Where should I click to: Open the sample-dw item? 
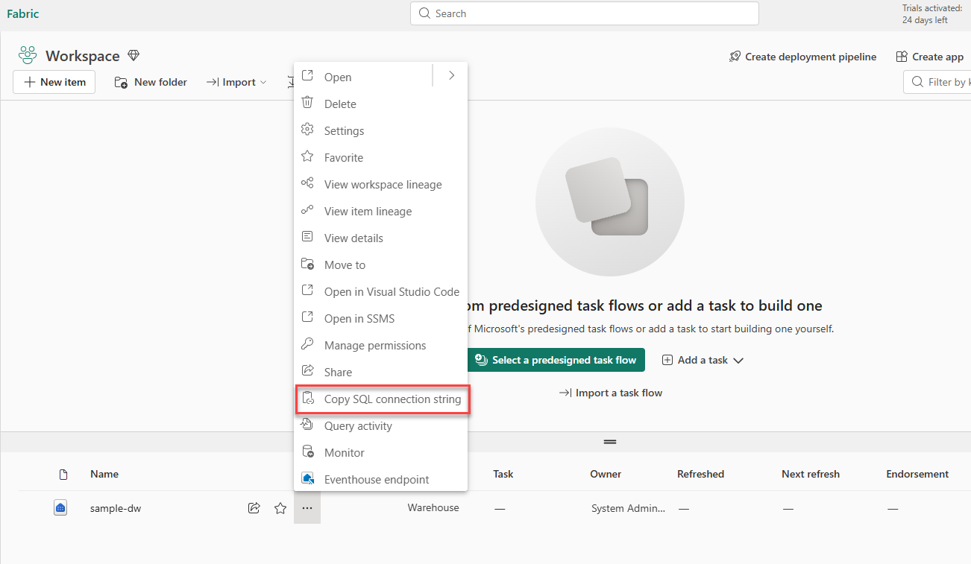(x=116, y=508)
